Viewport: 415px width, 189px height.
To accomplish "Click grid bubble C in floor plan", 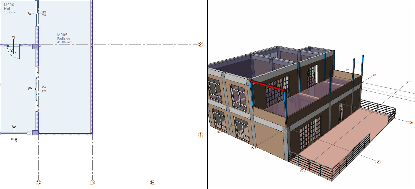I will point(38,183).
